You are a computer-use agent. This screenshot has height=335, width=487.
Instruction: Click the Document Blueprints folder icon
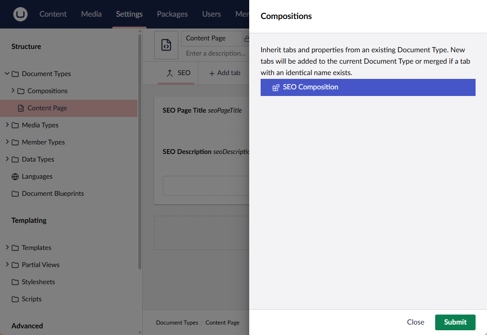15,194
